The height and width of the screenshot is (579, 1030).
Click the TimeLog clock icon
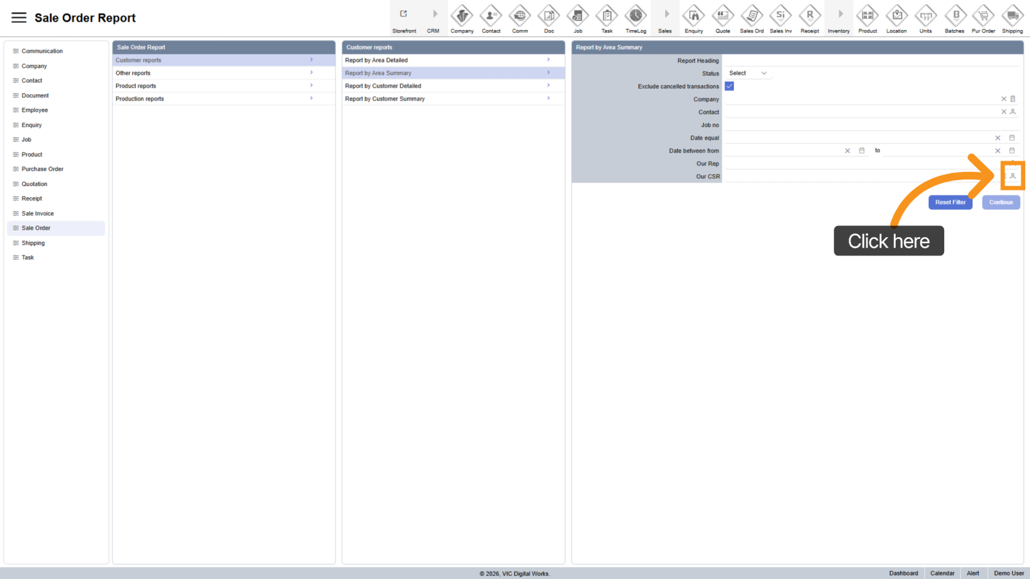(x=636, y=16)
